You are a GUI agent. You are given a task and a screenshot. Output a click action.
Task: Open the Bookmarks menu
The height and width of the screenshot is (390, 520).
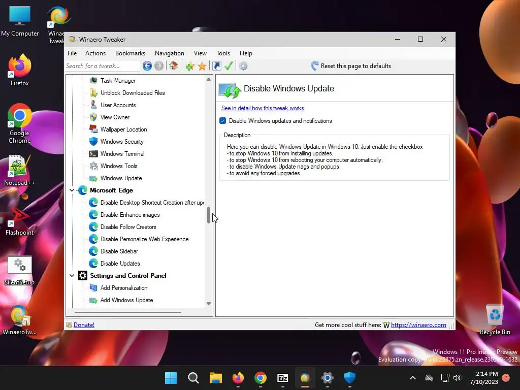[131, 53]
